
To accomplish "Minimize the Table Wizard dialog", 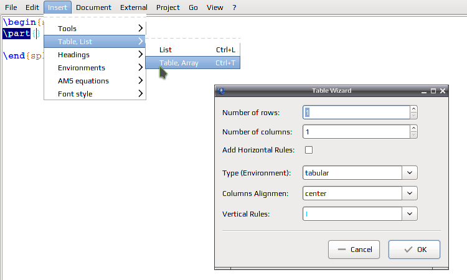I will [424, 91].
